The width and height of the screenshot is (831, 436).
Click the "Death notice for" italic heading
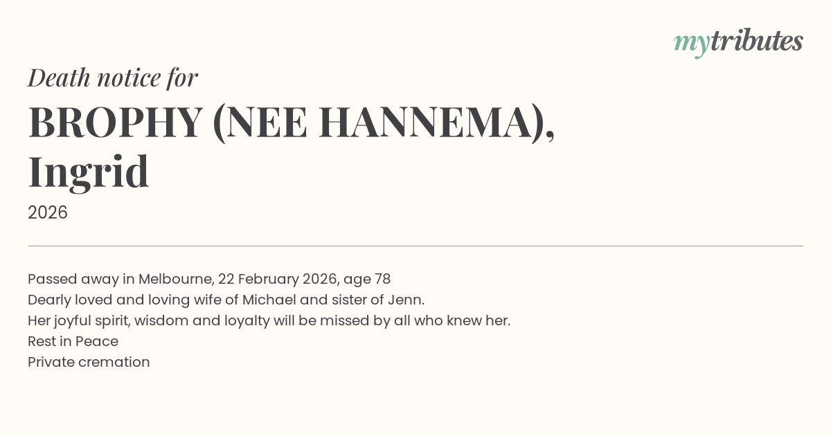113,78
